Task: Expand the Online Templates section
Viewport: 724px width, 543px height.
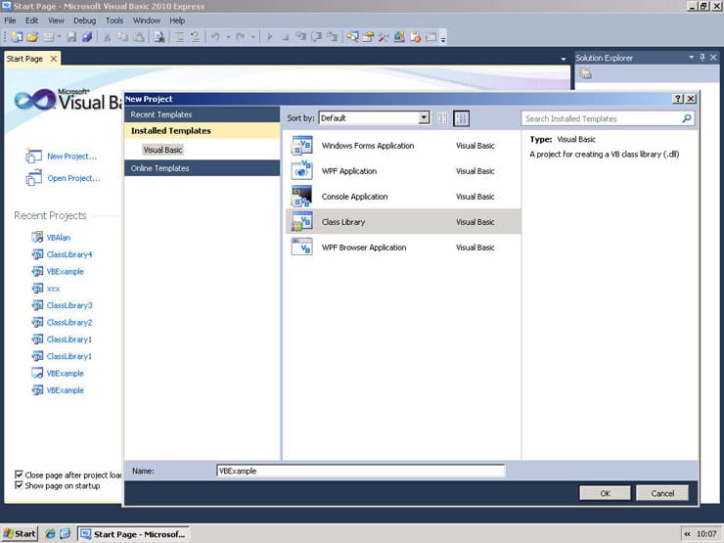Action: click(x=202, y=168)
